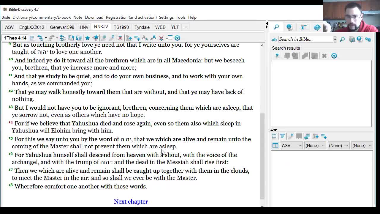Click blue circle down-arrow icon in Bible toolbar
The width and height of the screenshot is (380, 214).
click(x=178, y=38)
